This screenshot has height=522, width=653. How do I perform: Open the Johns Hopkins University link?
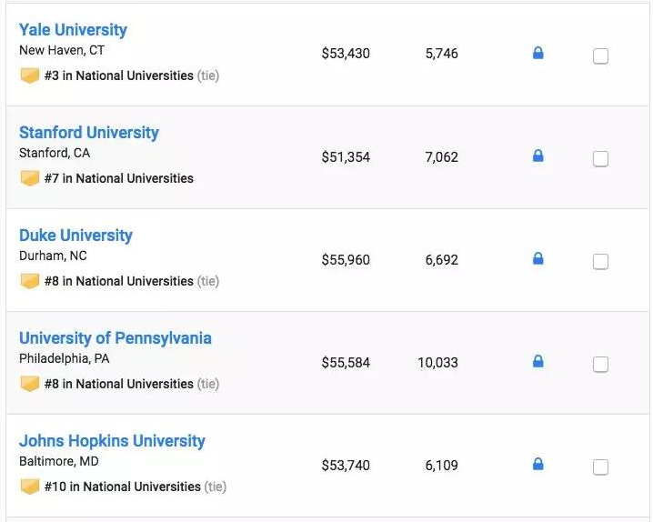click(x=112, y=441)
